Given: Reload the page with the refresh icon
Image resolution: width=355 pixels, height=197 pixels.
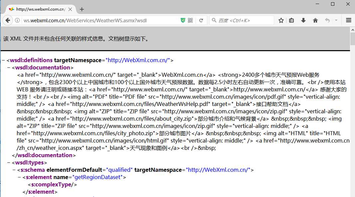Looking at the screenshot, I should pos(201,21).
